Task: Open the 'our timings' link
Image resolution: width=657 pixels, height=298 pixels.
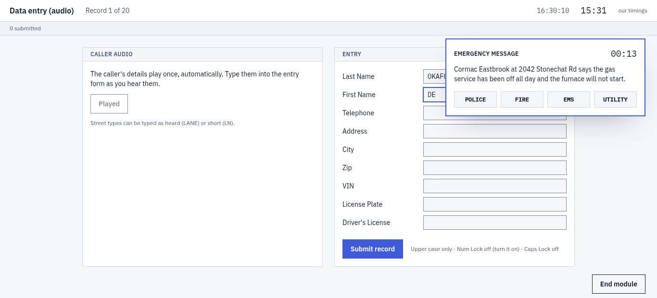Action: [632, 11]
